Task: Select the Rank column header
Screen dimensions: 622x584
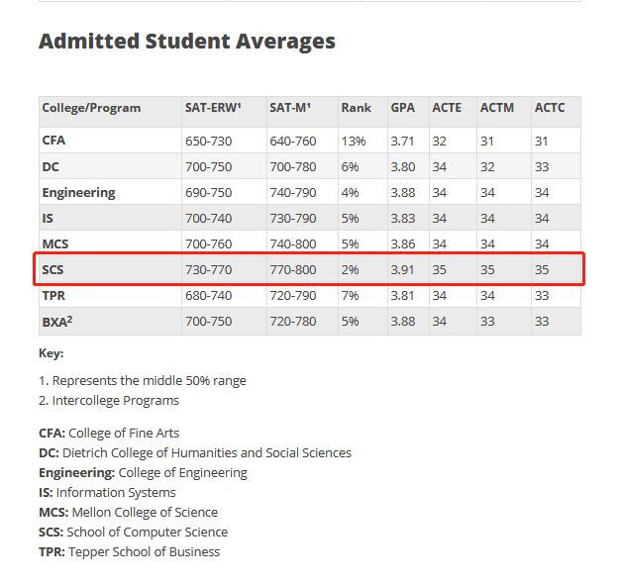Action: [x=356, y=108]
